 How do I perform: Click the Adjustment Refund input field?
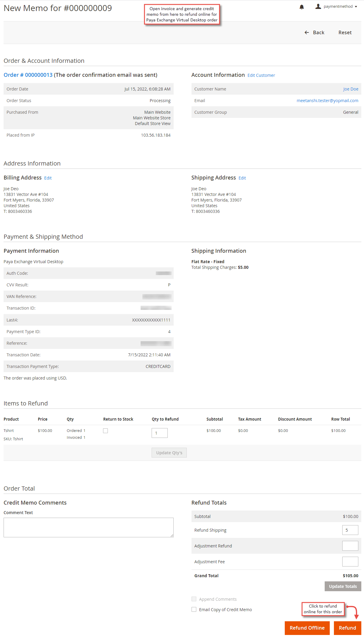point(350,546)
